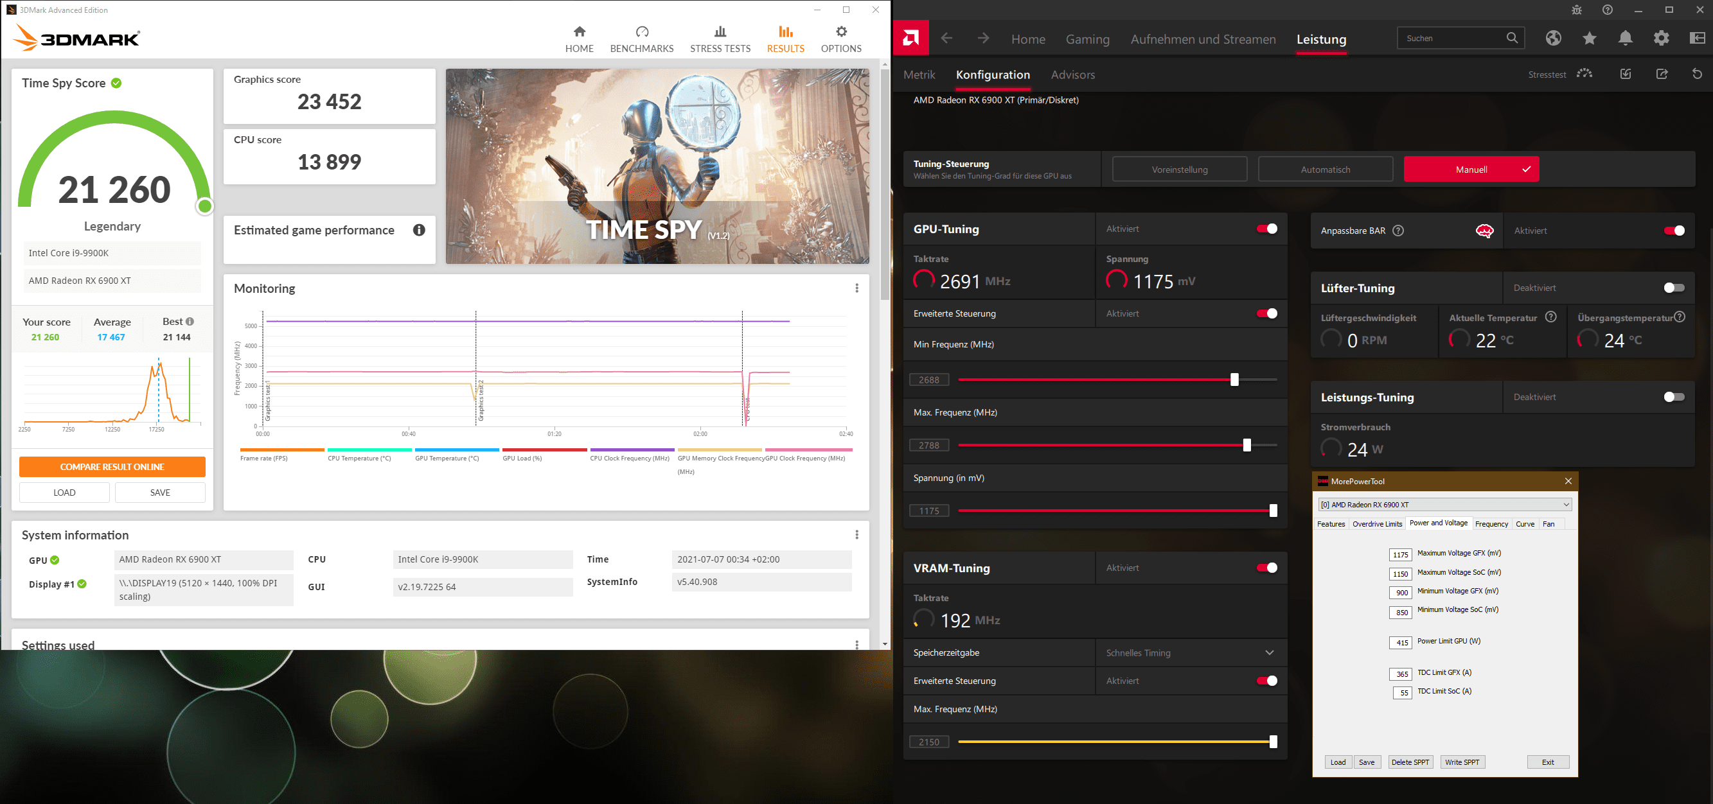The width and height of the screenshot is (1713, 804).
Task: Open 3DMark Options gear icon
Action: (841, 32)
